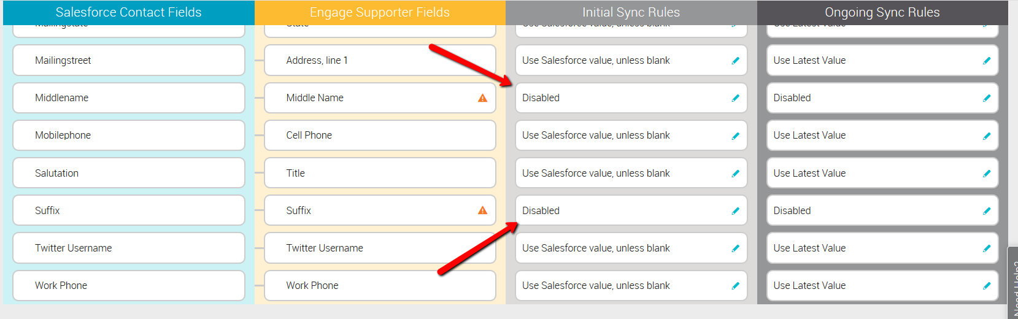This screenshot has width=1018, height=319.
Task: Open Initial Sync rule box for Work Phone
Action: point(631,285)
